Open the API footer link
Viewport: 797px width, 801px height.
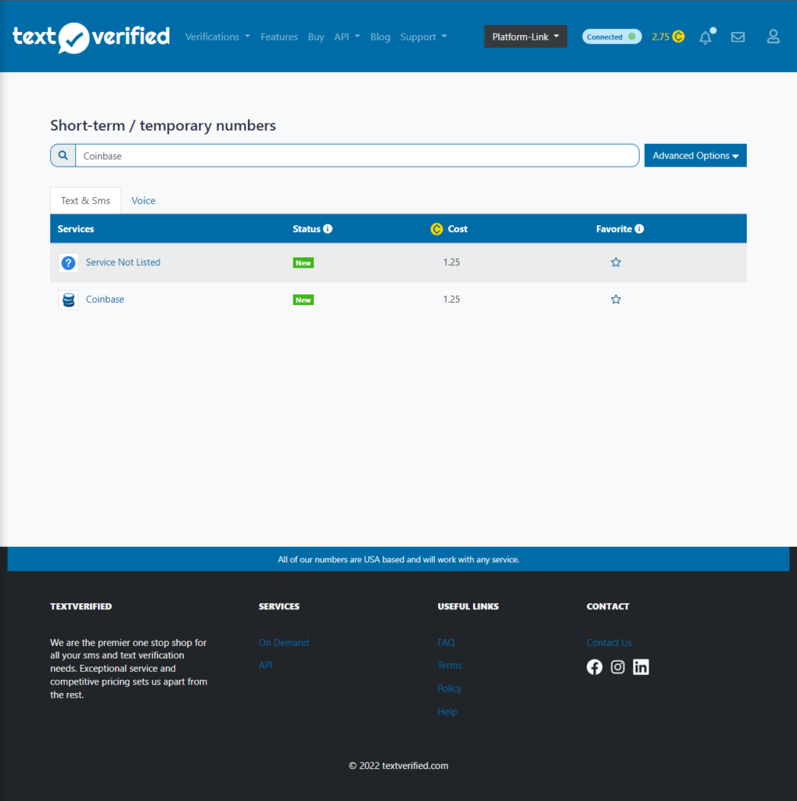(265, 665)
